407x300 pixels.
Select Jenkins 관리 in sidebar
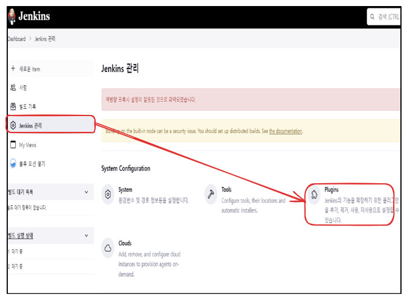click(x=51, y=125)
